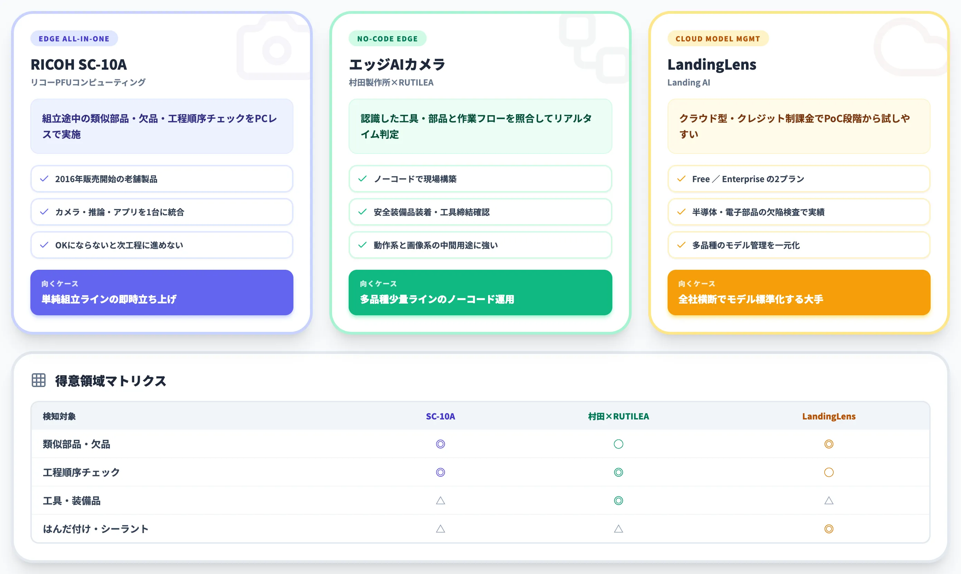961x574 pixels.
Task: Click the NO-CODE EDGE badge
Action: [387, 39]
